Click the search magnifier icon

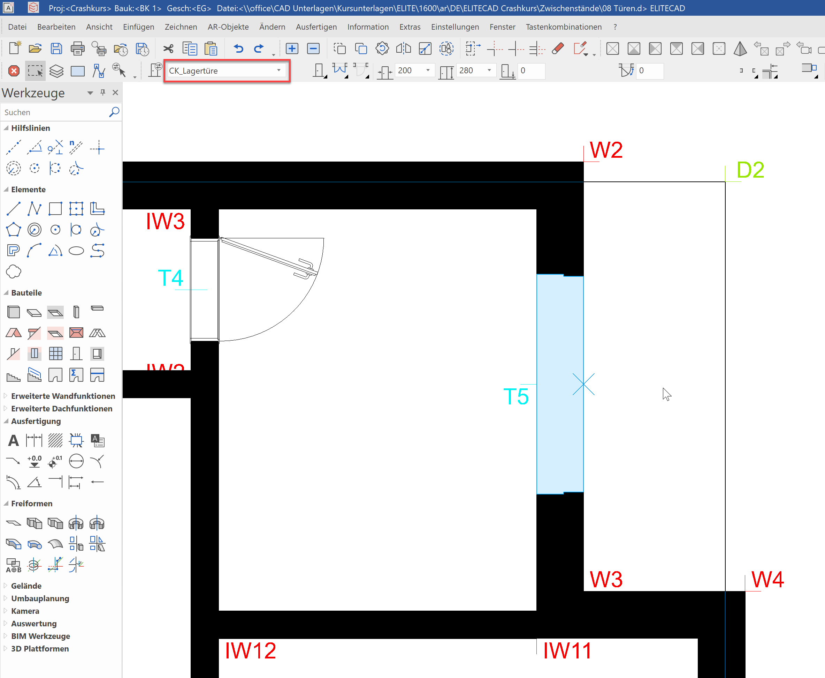point(114,112)
